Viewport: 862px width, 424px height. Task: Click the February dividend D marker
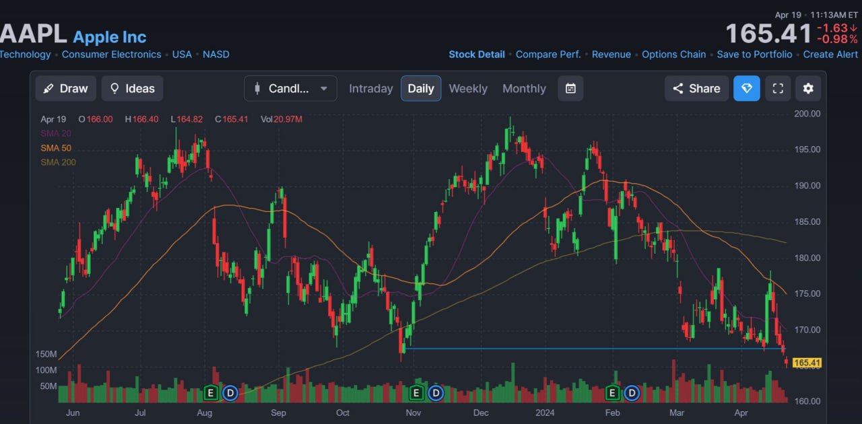pos(632,392)
